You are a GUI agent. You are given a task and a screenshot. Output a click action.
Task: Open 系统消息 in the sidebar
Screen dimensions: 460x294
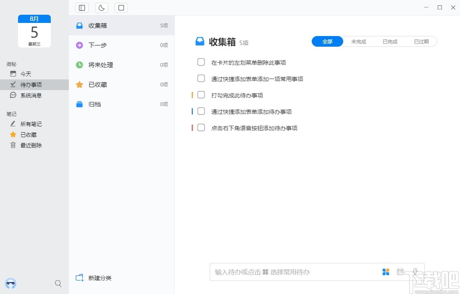34,95
